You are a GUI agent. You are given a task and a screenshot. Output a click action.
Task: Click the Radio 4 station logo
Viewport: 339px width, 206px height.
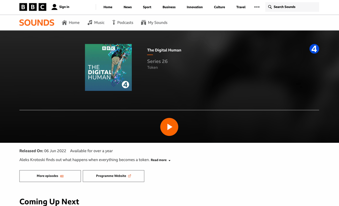(x=314, y=49)
